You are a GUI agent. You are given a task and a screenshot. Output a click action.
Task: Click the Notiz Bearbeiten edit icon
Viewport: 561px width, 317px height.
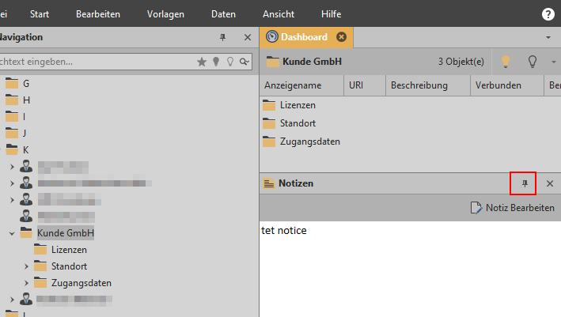point(476,208)
